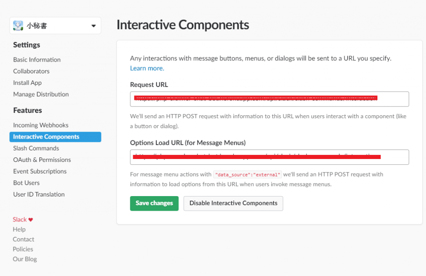Open the Our Blog footer link
This screenshot has height=276, width=426.
[25, 259]
